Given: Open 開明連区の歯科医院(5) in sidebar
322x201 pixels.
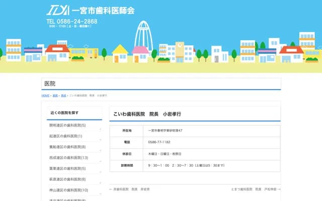Looking at the screenshot, I should 67,125.
